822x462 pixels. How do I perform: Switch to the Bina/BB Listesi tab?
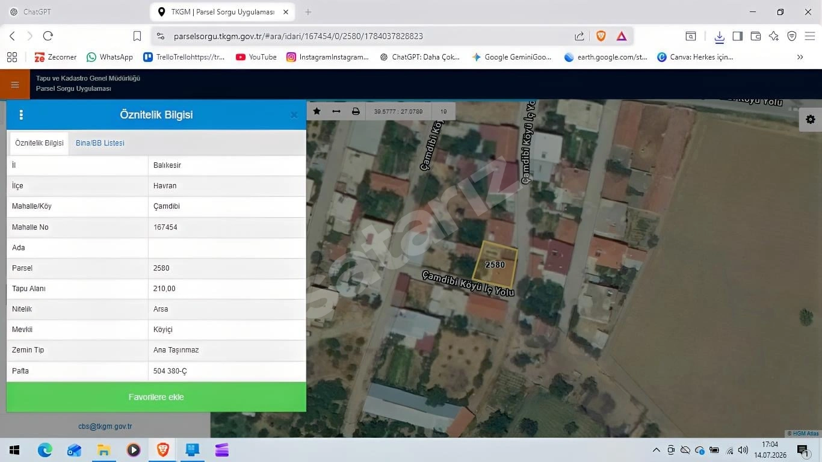point(100,143)
